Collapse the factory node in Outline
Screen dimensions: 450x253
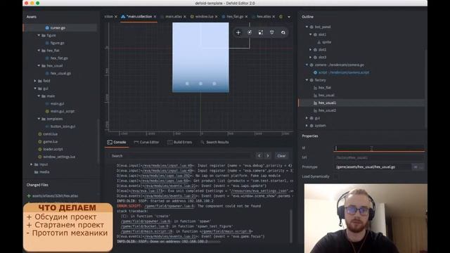pos(307,80)
